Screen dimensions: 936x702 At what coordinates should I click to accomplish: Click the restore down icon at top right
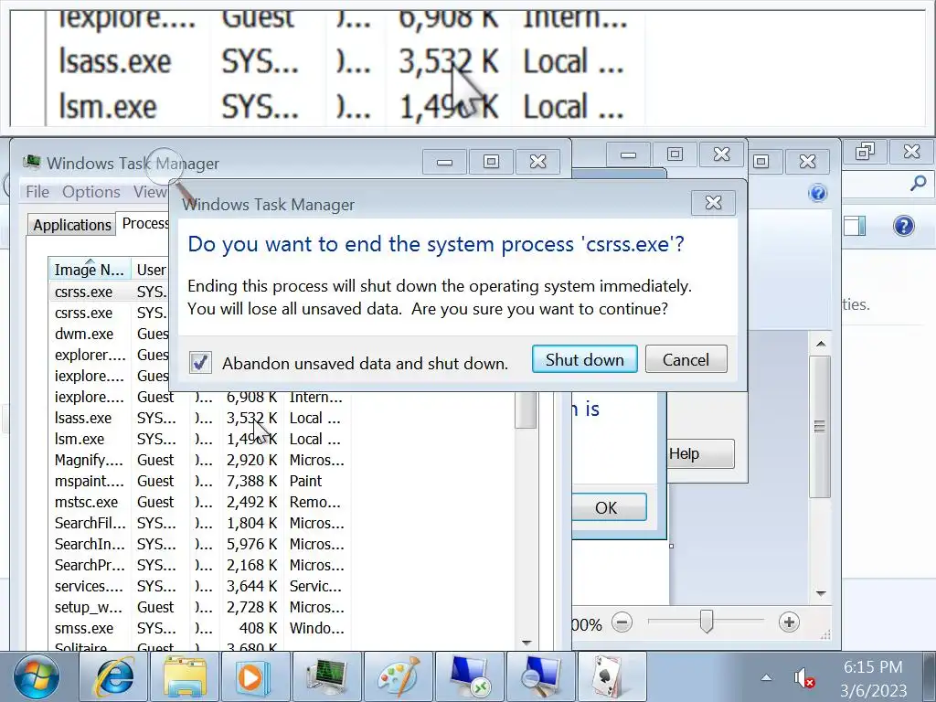(865, 152)
